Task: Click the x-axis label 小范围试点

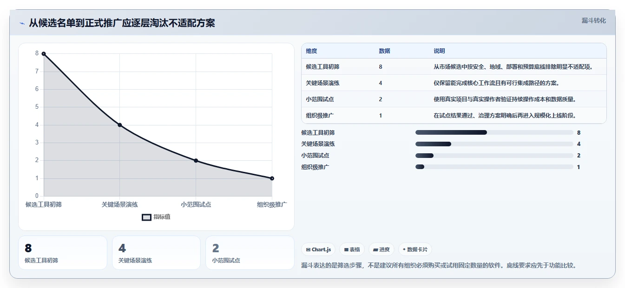Action: point(196,204)
